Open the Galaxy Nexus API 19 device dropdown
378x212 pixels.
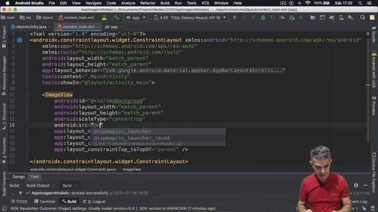[x=190, y=18]
